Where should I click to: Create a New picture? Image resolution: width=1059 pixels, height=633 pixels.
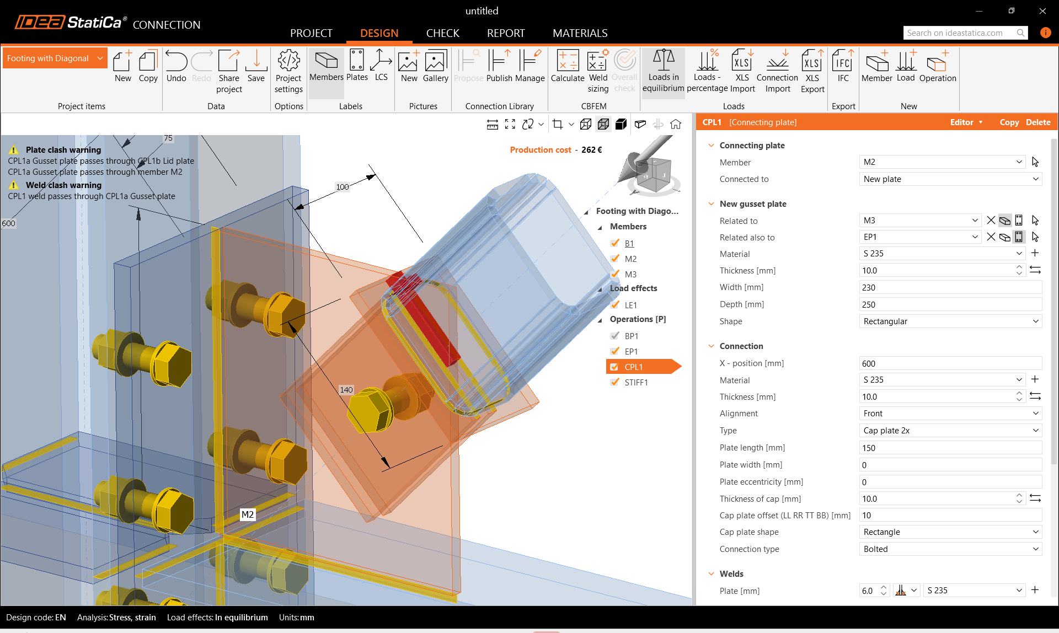pyautogui.click(x=409, y=66)
